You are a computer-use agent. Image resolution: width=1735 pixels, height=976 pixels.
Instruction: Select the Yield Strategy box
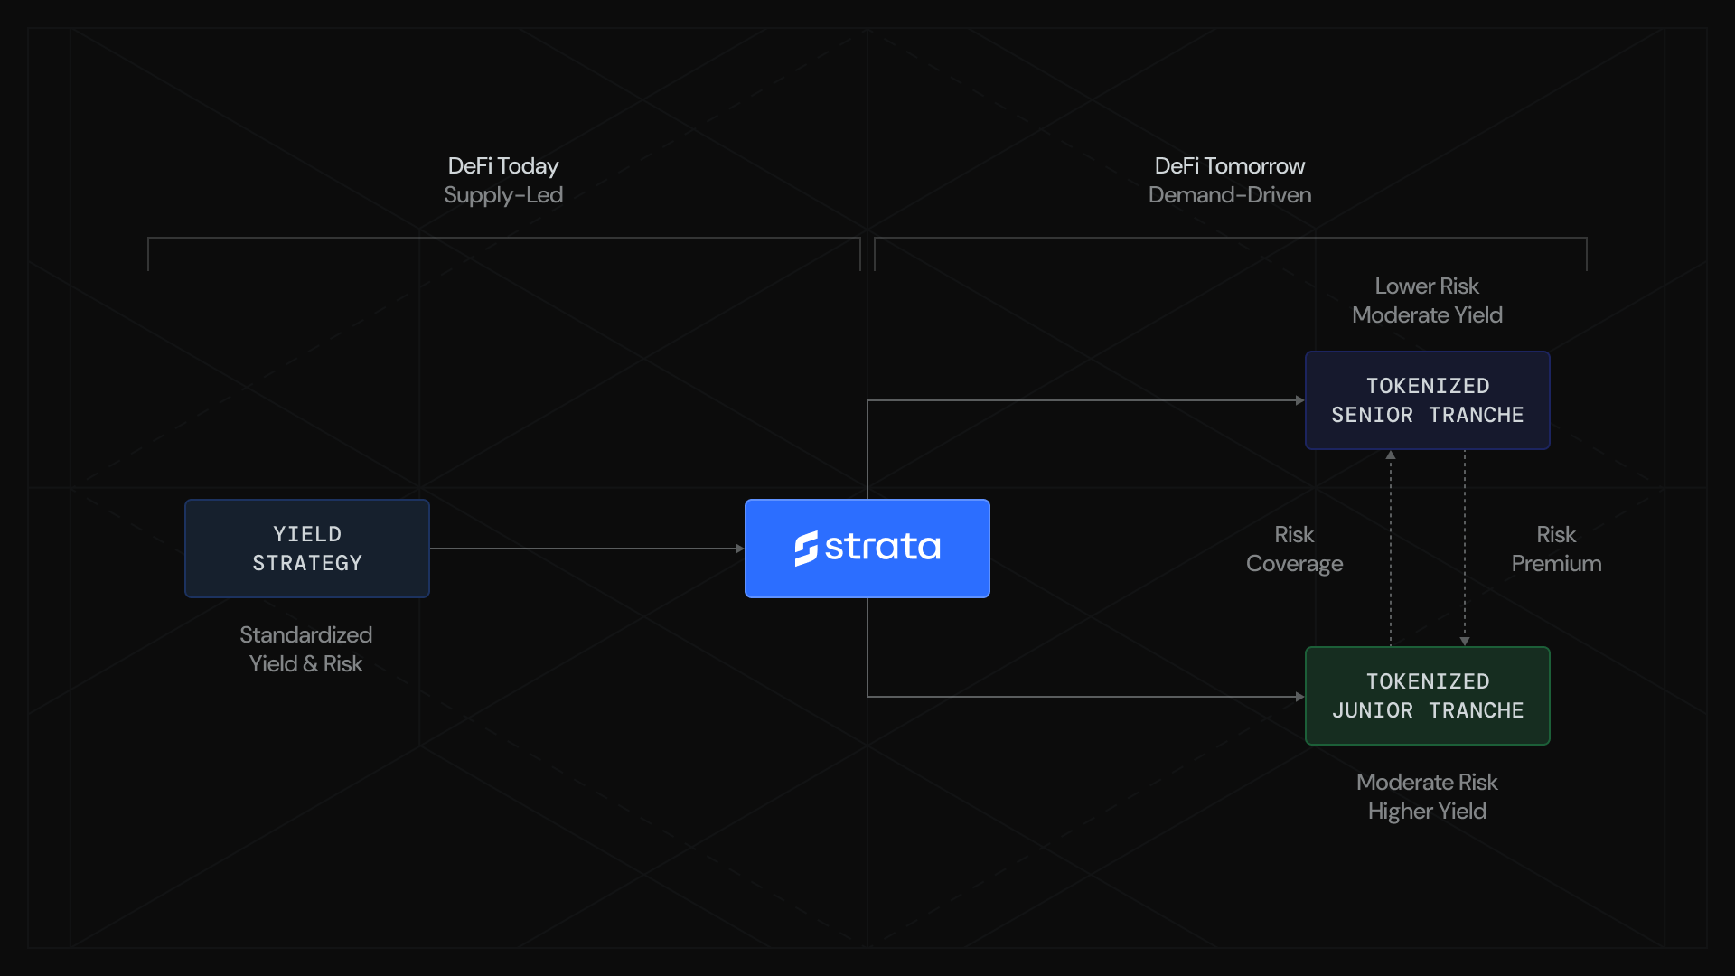(x=307, y=549)
